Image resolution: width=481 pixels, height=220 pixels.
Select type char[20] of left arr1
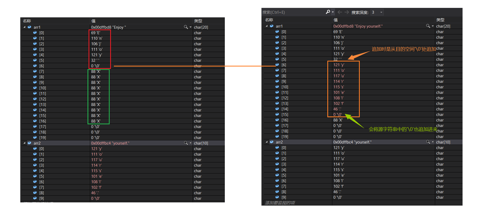[x=201, y=27]
